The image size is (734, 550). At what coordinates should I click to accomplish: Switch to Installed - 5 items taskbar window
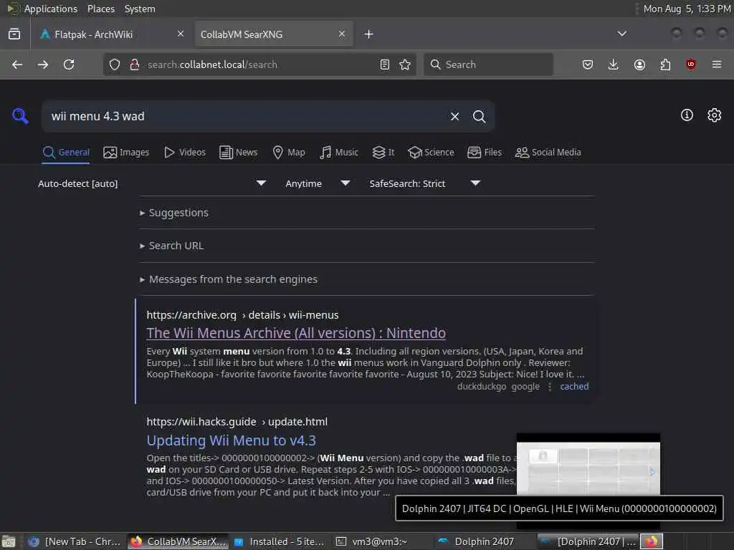[281, 541]
